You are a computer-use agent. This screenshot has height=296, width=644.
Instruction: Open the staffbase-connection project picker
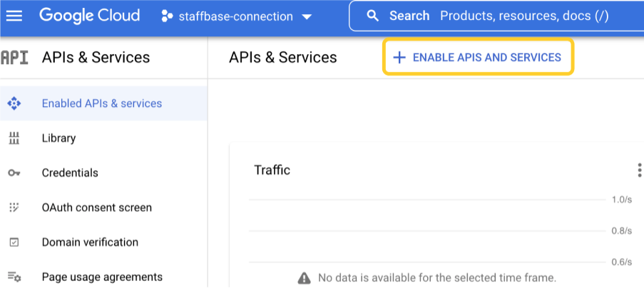click(237, 16)
